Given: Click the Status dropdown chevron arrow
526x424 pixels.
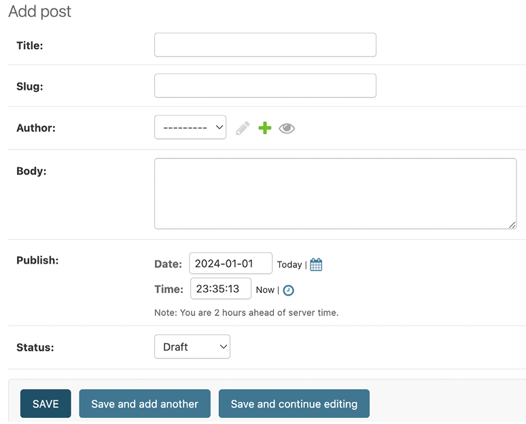Looking at the screenshot, I should (x=224, y=347).
